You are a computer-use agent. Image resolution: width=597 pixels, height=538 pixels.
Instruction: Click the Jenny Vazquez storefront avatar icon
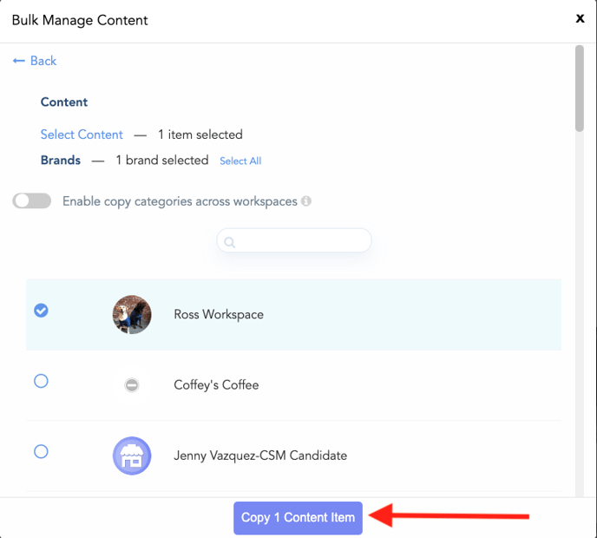(132, 456)
